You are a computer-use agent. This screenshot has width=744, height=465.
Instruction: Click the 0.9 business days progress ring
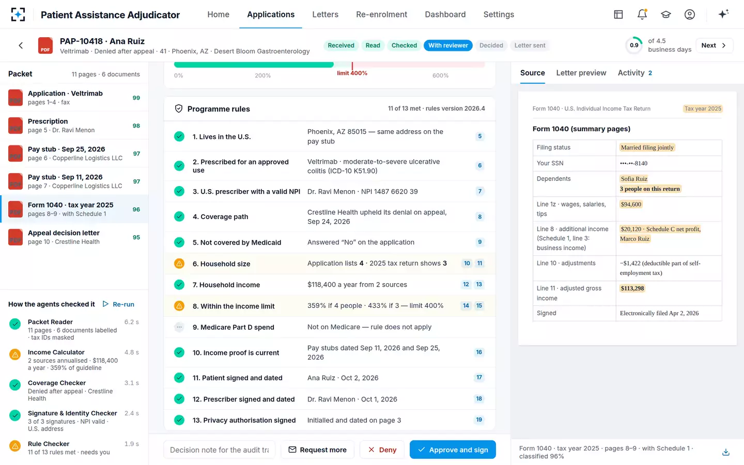tap(634, 45)
